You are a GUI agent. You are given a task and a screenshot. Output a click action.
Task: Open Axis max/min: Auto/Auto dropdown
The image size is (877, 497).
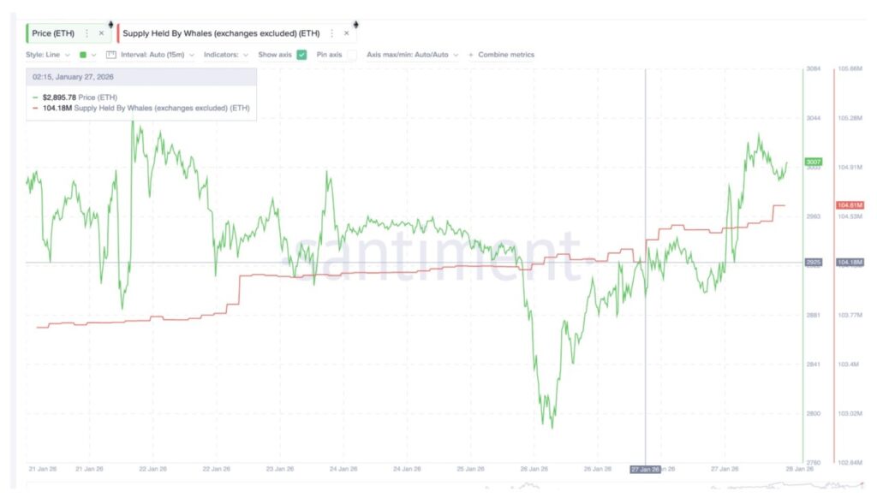point(412,55)
